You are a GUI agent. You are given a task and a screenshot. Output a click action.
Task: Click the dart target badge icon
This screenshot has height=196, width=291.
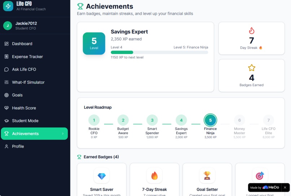tap(260, 175)
